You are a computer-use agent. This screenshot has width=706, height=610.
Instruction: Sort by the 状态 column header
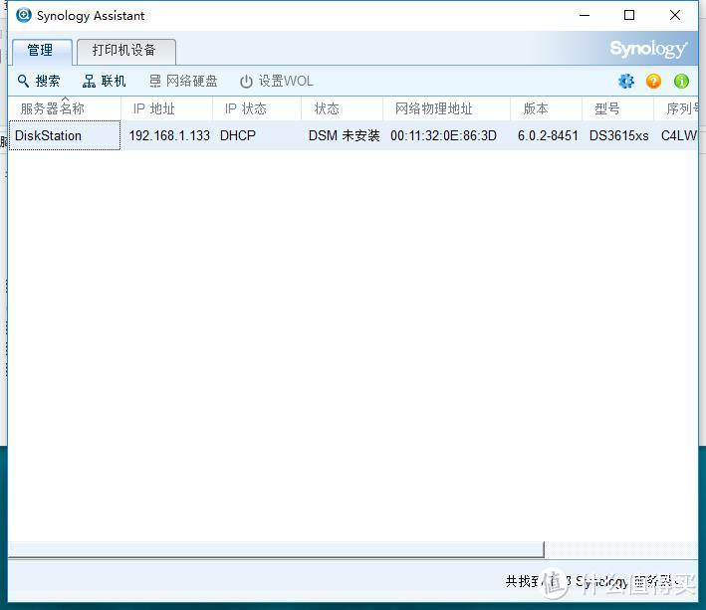pyautogui.click(x=343, y=108)
